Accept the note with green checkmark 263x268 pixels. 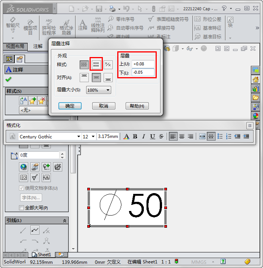pos(8,79)
